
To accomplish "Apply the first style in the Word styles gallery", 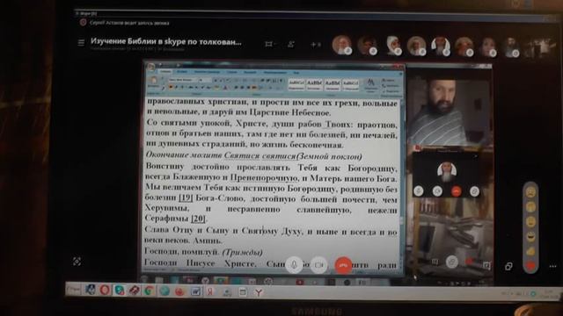I will 296,84.
